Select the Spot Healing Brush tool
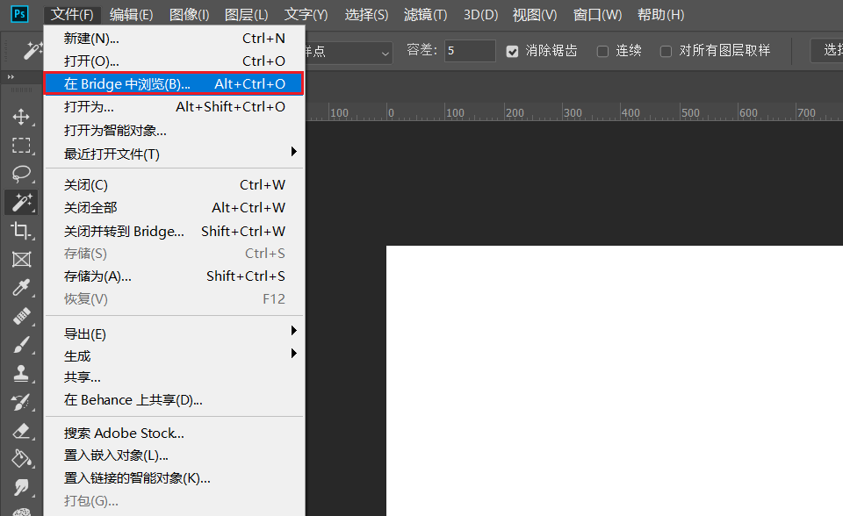 [x=22, y=317]
